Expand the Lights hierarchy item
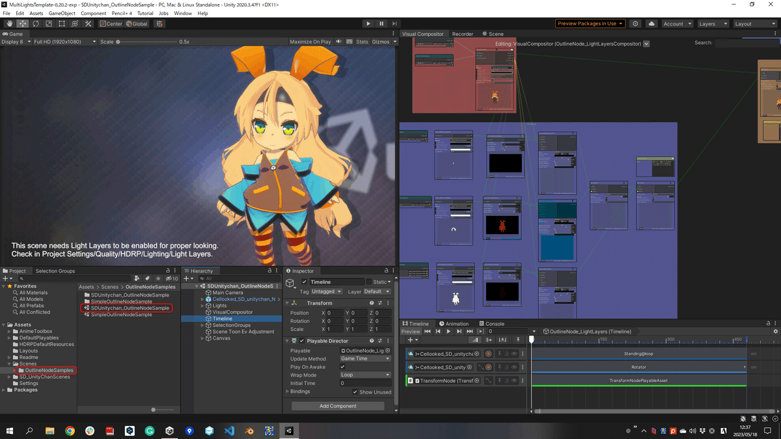The height and width of the screenshot is (439, 781). pos(202,306)
